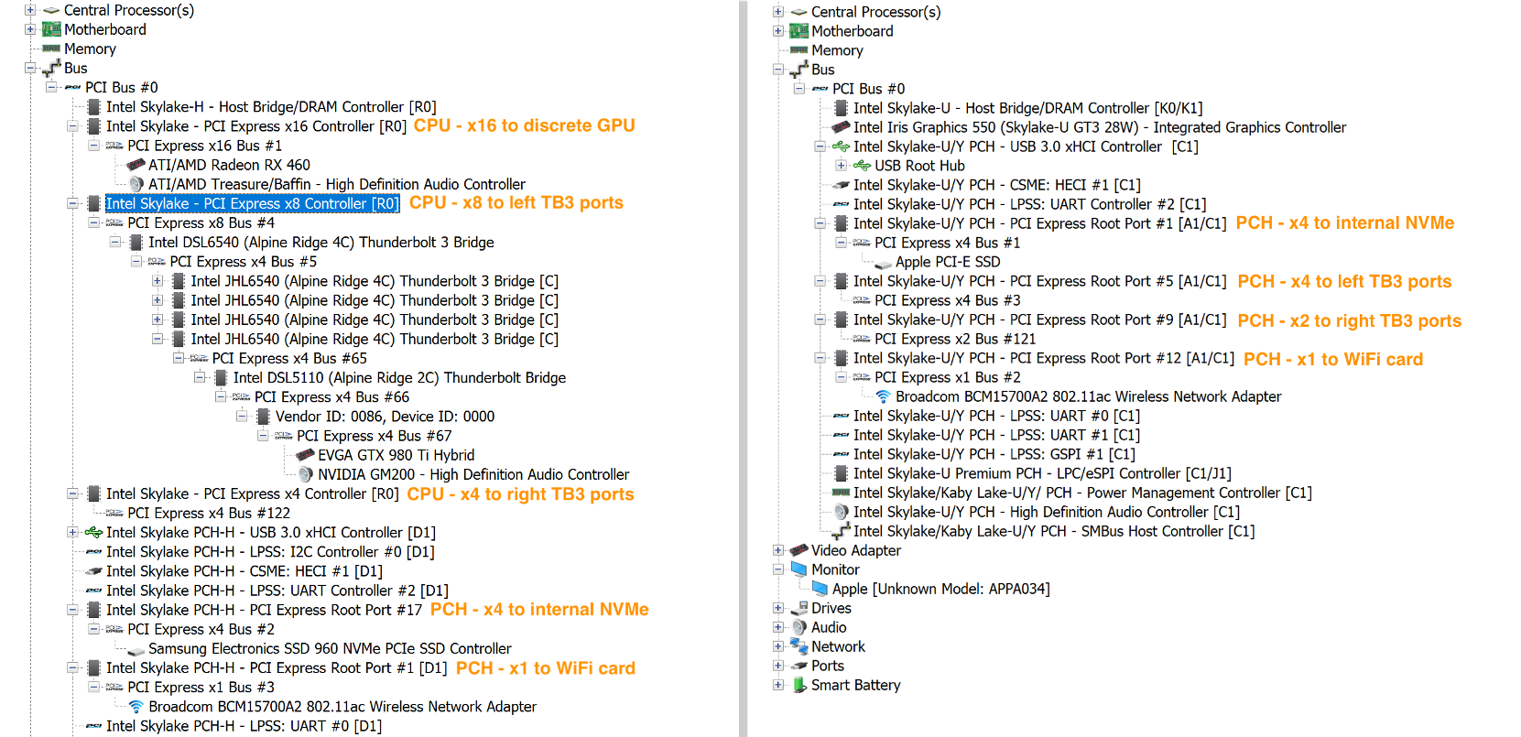Select Skylake PCH-H CSME: HECI #1 [D1] row
Image resolution: width=1521 pixels, height=737 pixels.
pyautogui.click(x=244, y=571)
